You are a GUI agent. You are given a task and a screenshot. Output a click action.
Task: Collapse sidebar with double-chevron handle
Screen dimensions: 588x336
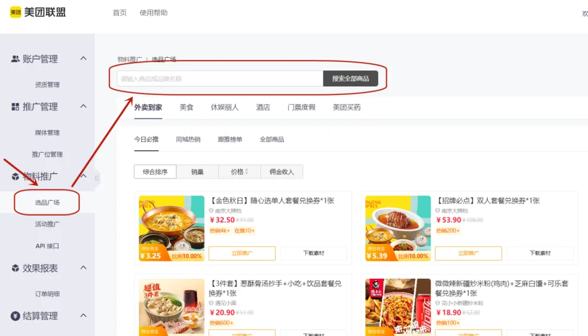97,178
